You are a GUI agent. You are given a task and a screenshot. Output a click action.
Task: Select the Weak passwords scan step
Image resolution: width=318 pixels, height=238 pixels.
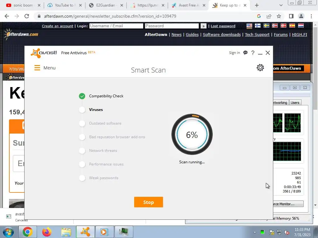tap(104, 178)
